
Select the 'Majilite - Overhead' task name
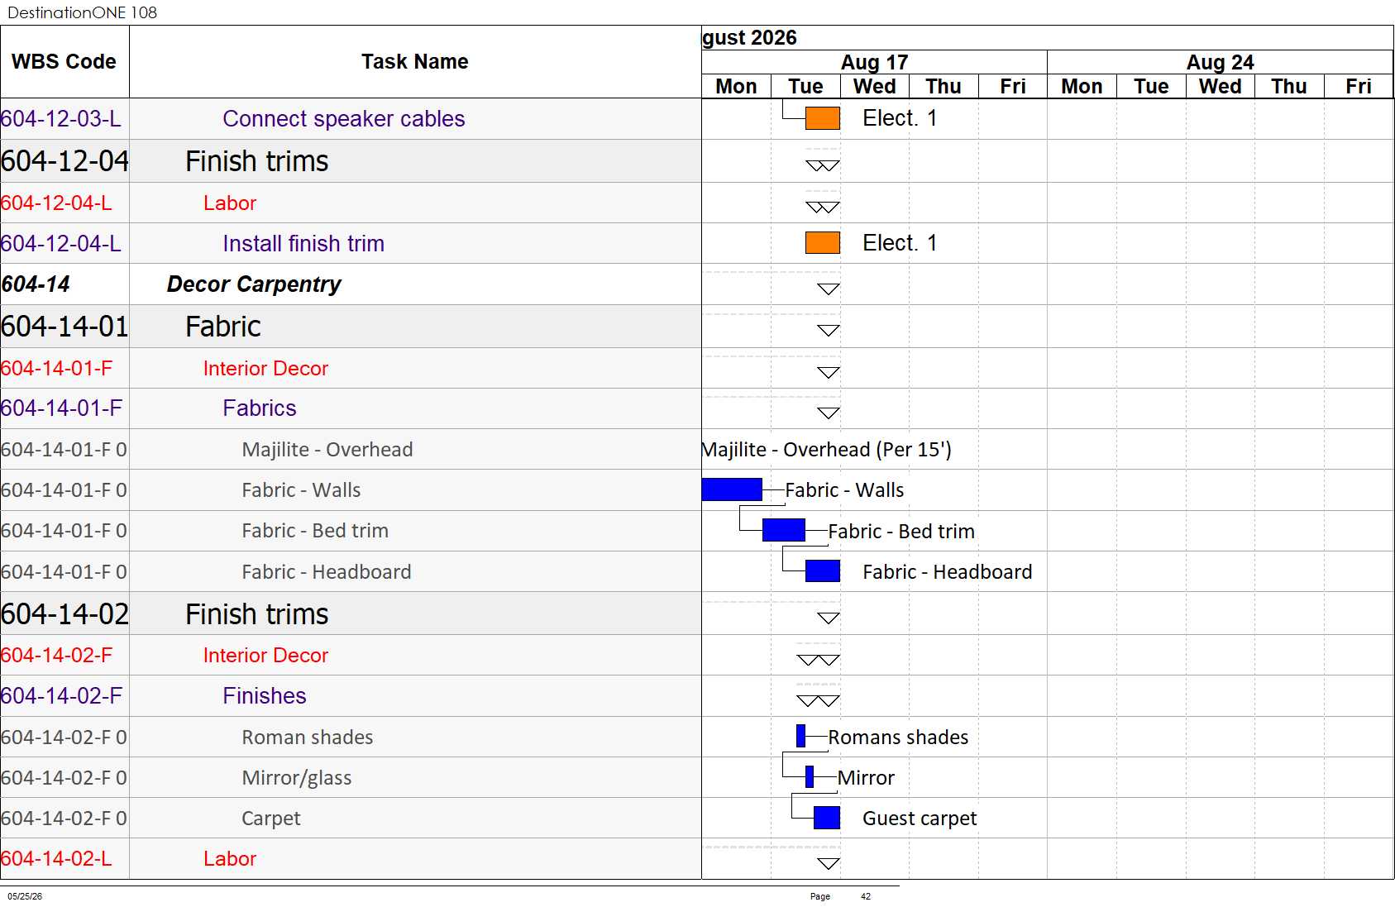pyautogui.click(x=327, y=449)
